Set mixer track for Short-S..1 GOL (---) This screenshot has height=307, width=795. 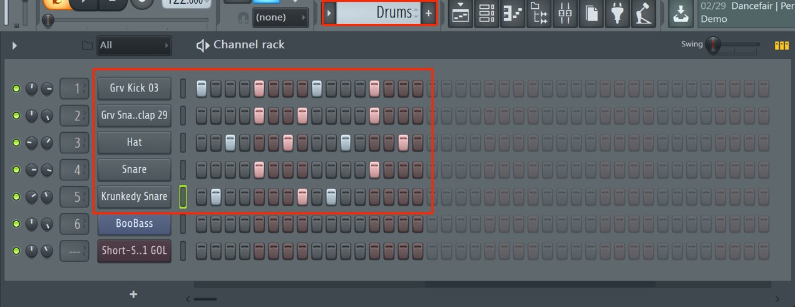[74, 251]
